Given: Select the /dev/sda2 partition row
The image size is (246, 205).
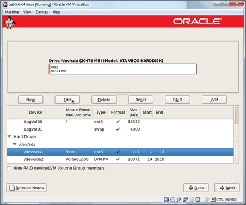Looking at the screenshot, I should 120,159.
